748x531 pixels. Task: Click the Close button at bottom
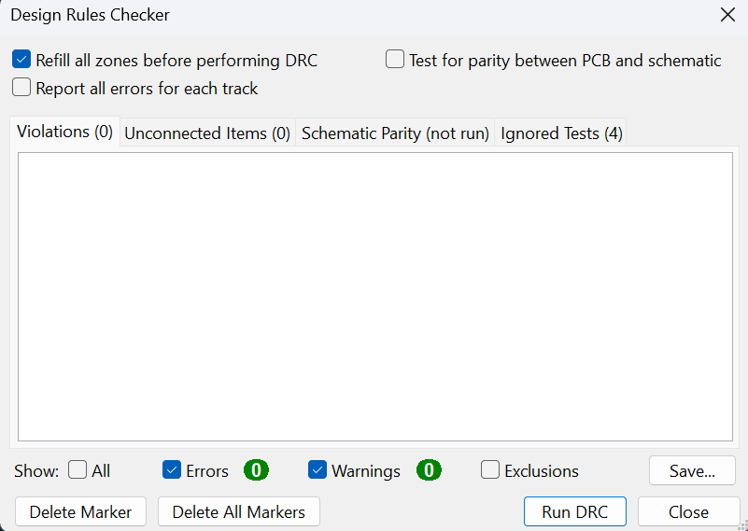pos(688,511)
